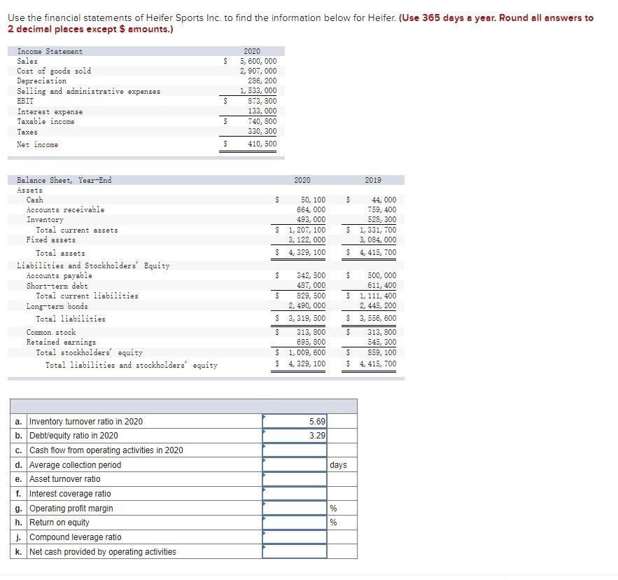Click the Asset turnover ratio input field
Viewport: 618px width, 580px height.
[x=294, y=478]
